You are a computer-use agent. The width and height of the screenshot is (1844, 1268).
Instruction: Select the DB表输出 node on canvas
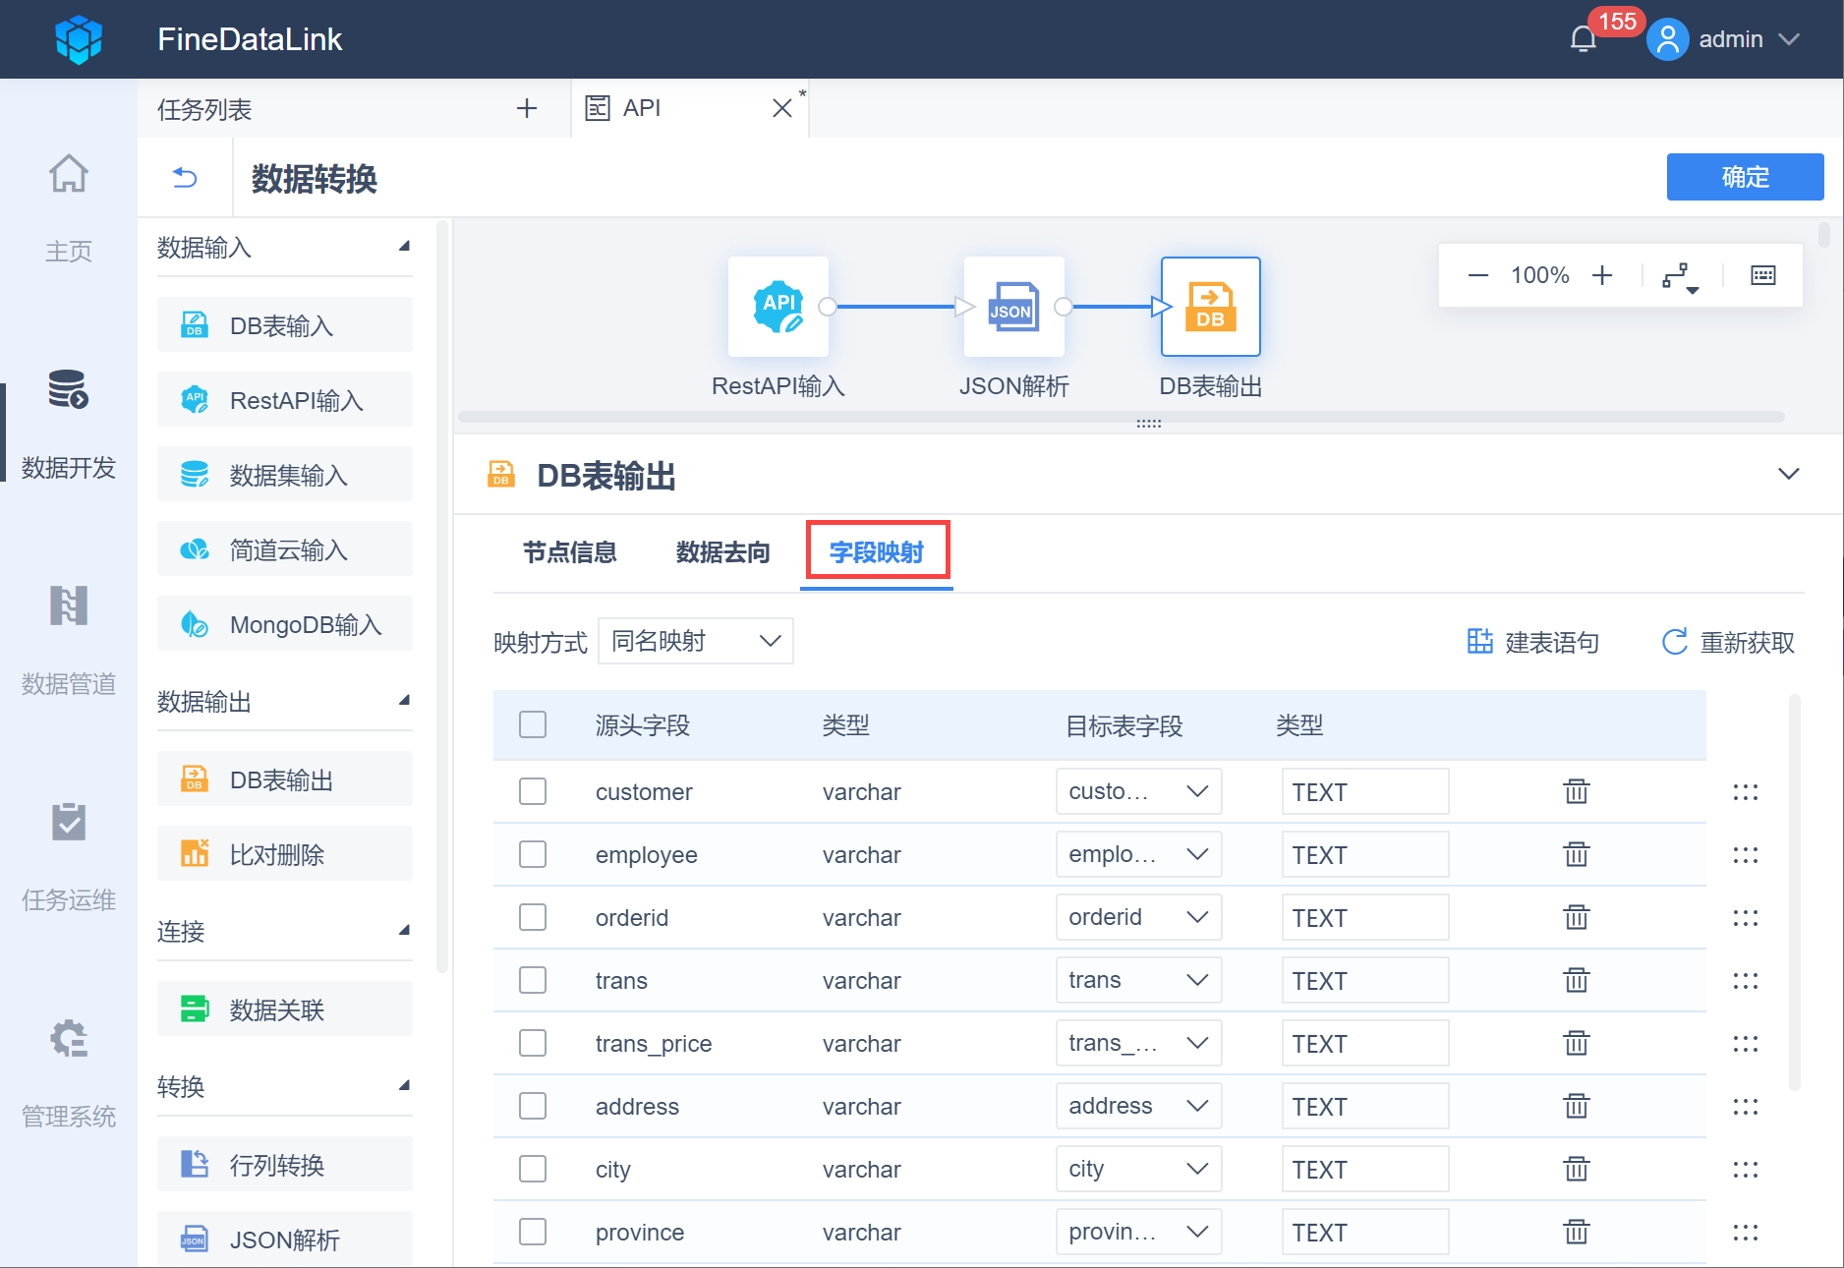(x=1211, y=307)
